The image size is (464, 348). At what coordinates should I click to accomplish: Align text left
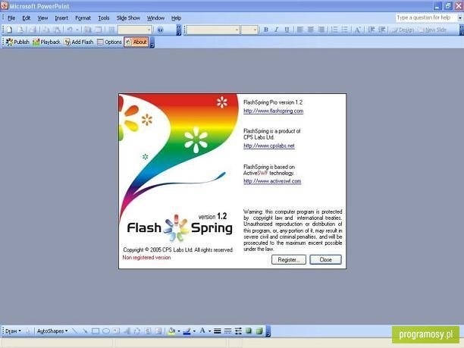[299, 30]
